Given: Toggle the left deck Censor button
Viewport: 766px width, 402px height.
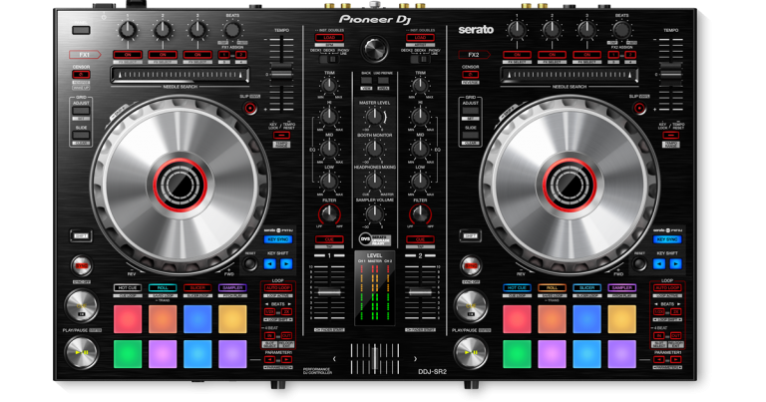Looking at the screenshot, I should click(81, 75).
